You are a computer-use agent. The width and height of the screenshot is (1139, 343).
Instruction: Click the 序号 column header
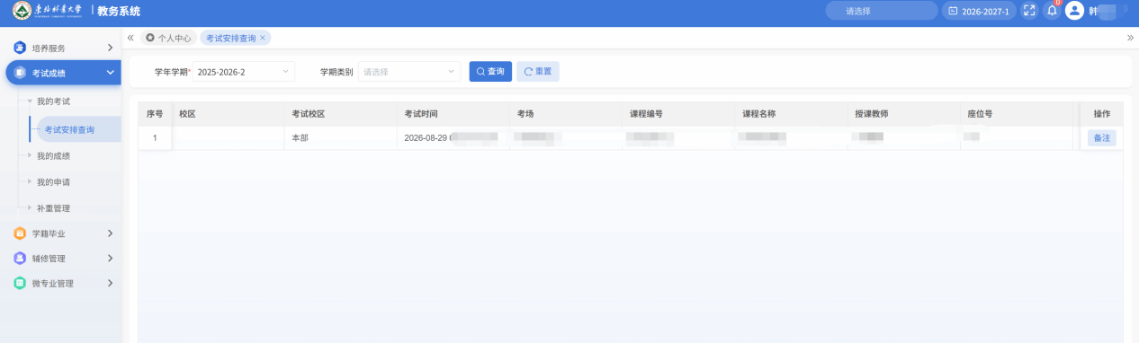pyautogui.click(x=155, y=114)
